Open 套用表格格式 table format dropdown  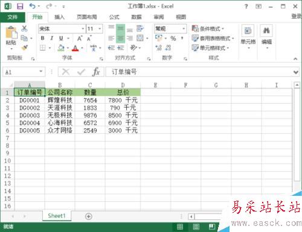[213, 38]
